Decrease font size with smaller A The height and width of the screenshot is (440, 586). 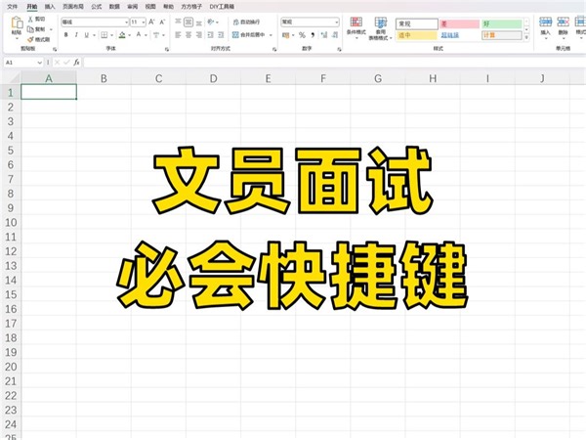click(162, 22)
